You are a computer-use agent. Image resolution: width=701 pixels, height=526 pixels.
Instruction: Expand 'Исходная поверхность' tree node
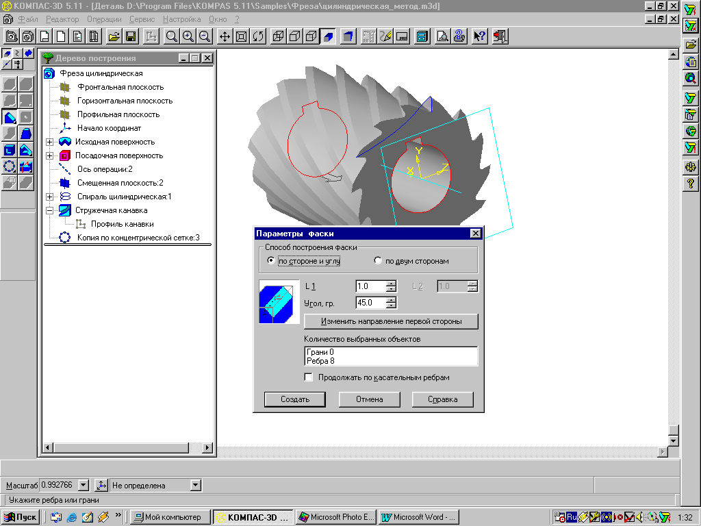point(49,142)
